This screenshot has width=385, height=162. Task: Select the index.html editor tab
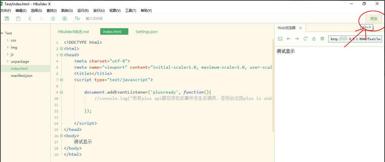pyautogui.click(x=114, y=31)
